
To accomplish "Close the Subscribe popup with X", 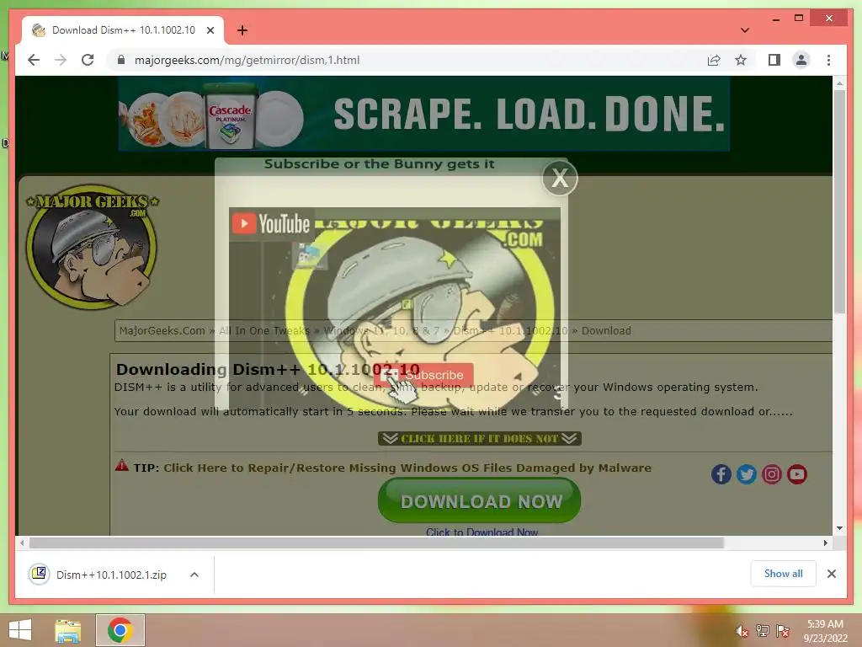I will [560, 178].
